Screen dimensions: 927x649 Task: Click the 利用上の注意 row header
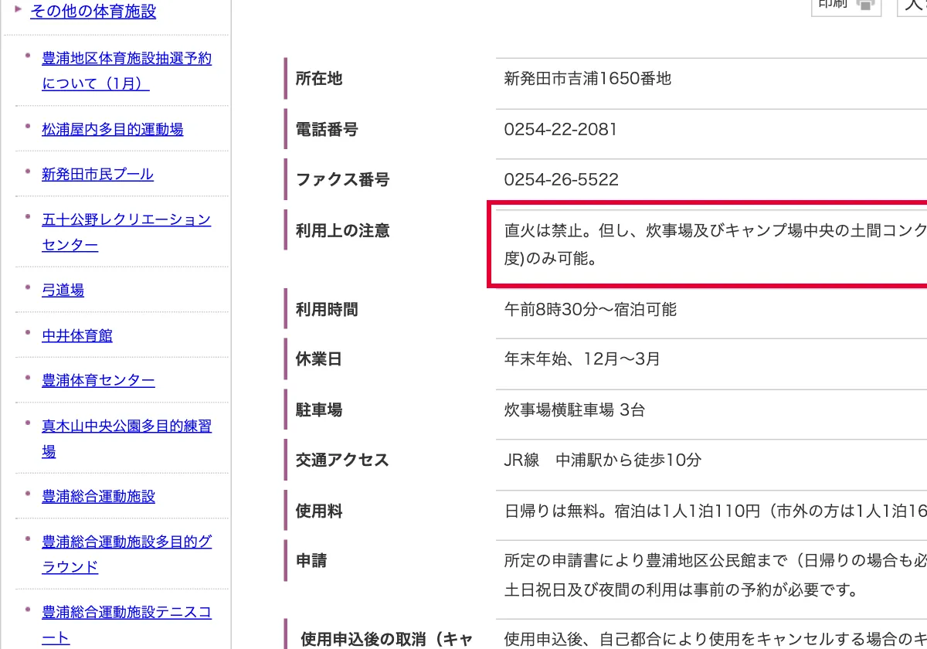point(342,230)
